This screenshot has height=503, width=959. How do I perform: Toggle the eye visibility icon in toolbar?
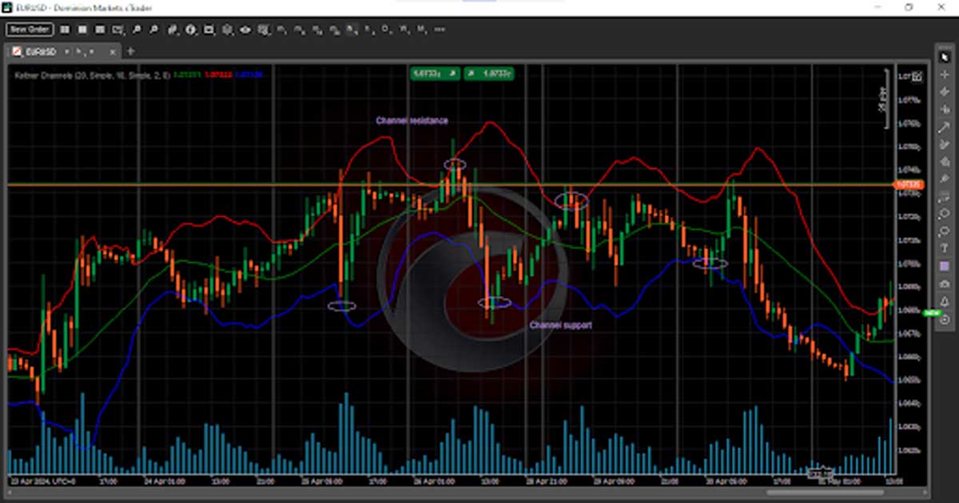(x=245, y=30)
